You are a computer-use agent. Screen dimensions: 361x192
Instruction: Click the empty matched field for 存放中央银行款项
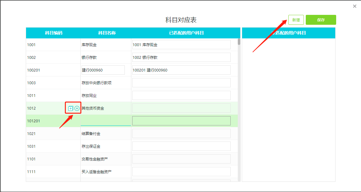pyautogui.click(x=181, y=83)
